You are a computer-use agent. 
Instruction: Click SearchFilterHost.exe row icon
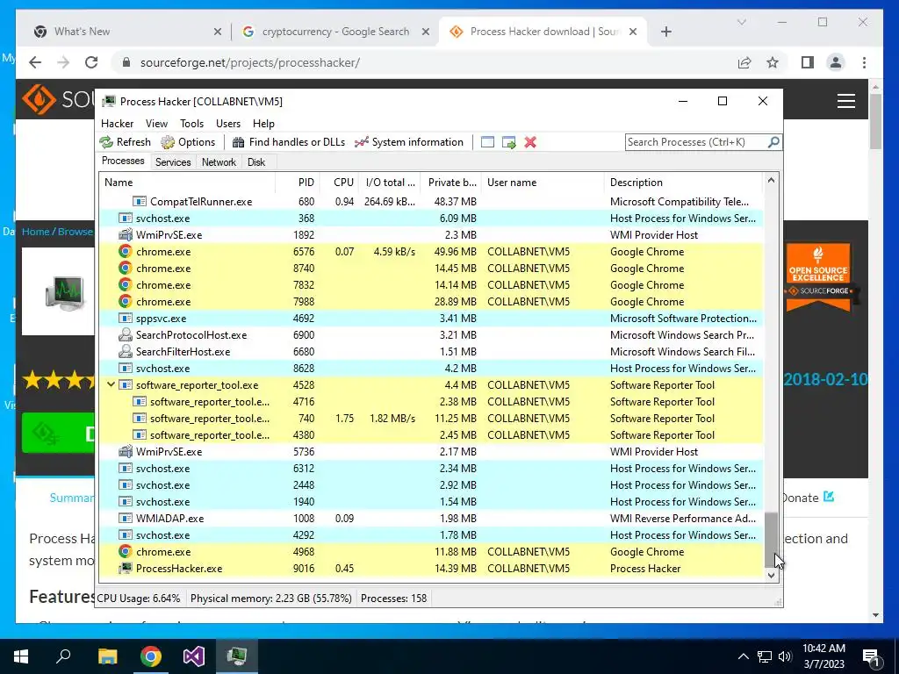(x=125, y=351)
